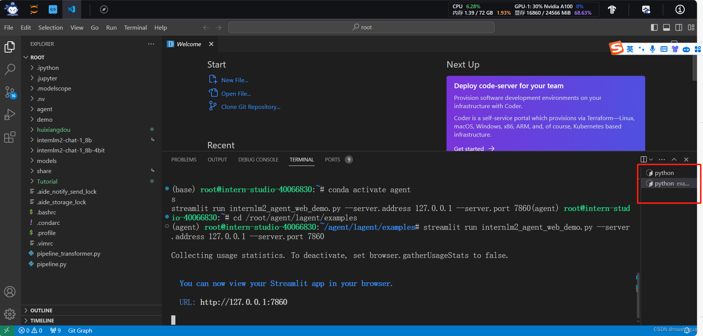Open the Extensions view icon
The image size is (703, 336).
(x=10, y=137)
